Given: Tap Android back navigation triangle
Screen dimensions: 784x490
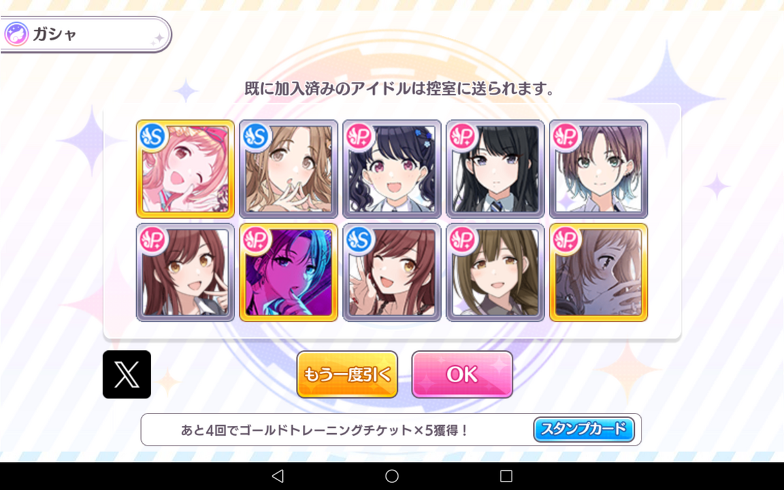Looking at the screenshot, I should pos(277,476).
